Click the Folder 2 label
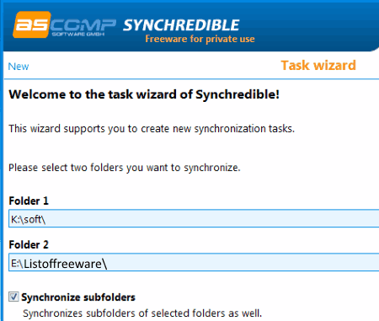379x321 pixels. [x=29, y=245]
